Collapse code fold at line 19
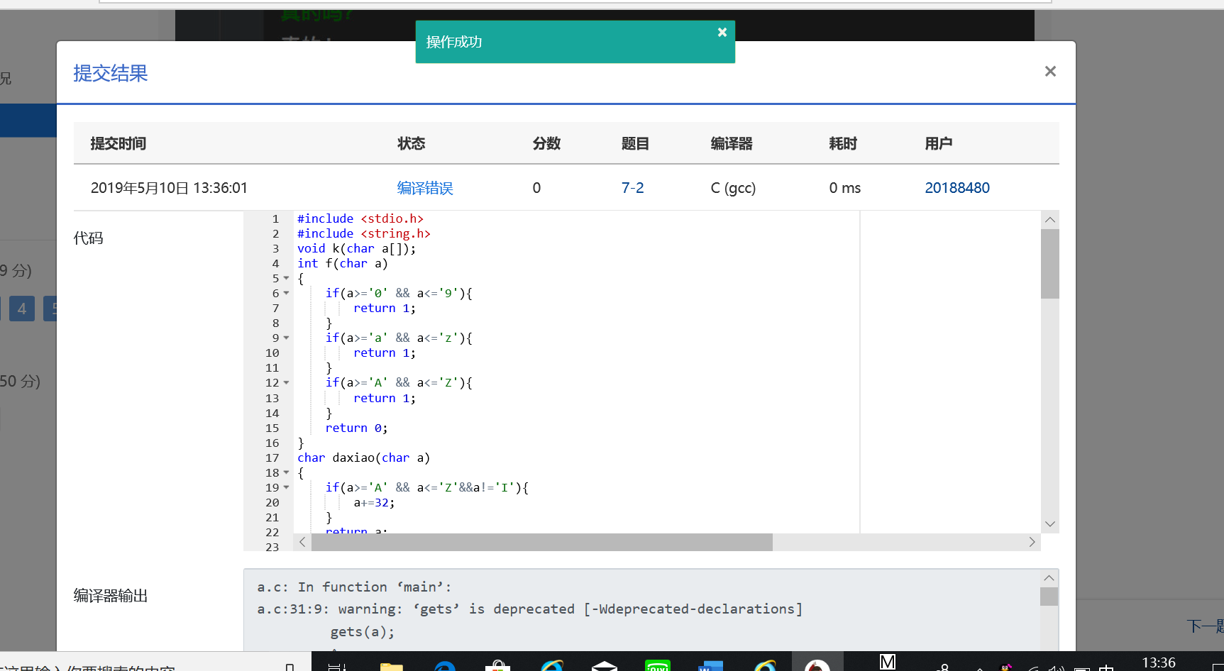Viewport: 1224px width, 671px height. 287,487
